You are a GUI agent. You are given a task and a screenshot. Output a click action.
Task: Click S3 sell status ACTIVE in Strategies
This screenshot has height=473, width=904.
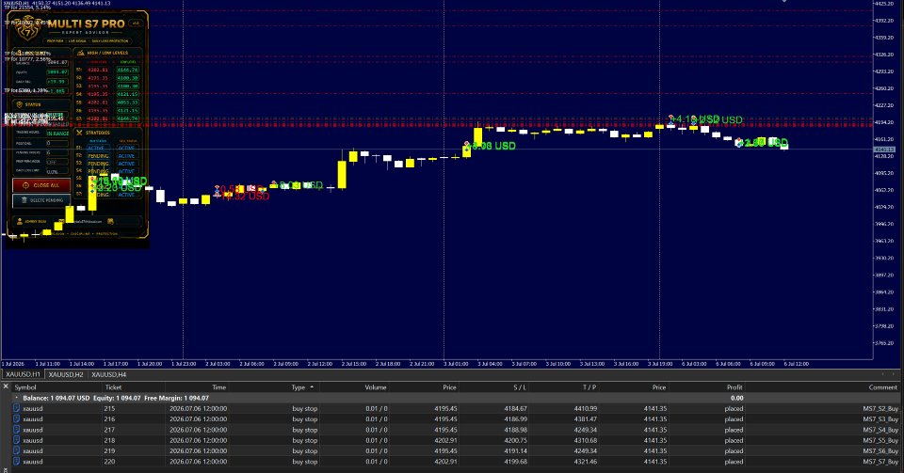126,164
